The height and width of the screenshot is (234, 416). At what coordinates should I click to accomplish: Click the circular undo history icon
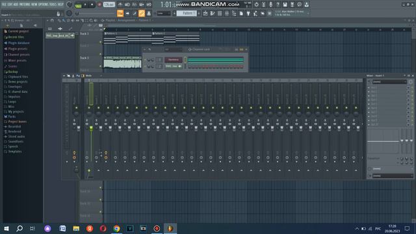[x=256, y=5]
